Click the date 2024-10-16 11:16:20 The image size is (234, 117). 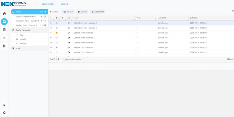coord(198,33)
